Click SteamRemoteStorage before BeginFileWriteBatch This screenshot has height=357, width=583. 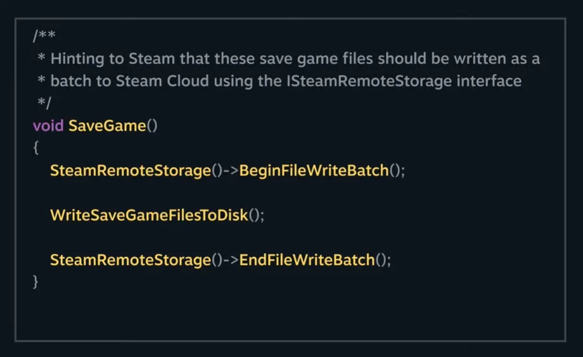point(131,171)
